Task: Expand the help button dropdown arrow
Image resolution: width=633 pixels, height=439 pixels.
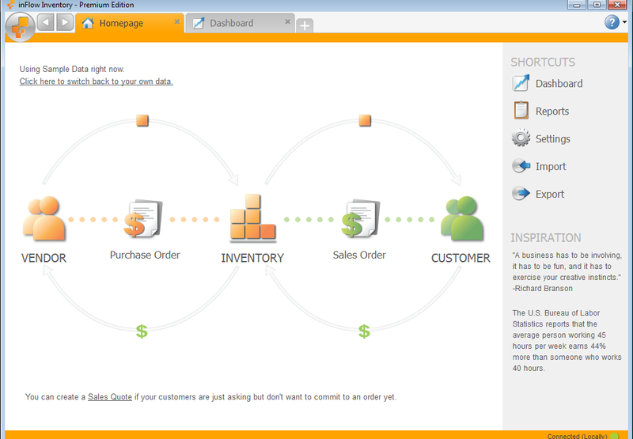Action: point(624,24)
